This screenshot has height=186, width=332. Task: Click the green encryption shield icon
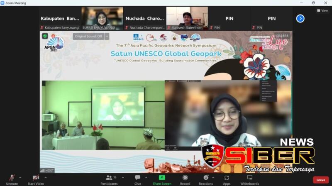pyautogui.click(x=45, y=36)
